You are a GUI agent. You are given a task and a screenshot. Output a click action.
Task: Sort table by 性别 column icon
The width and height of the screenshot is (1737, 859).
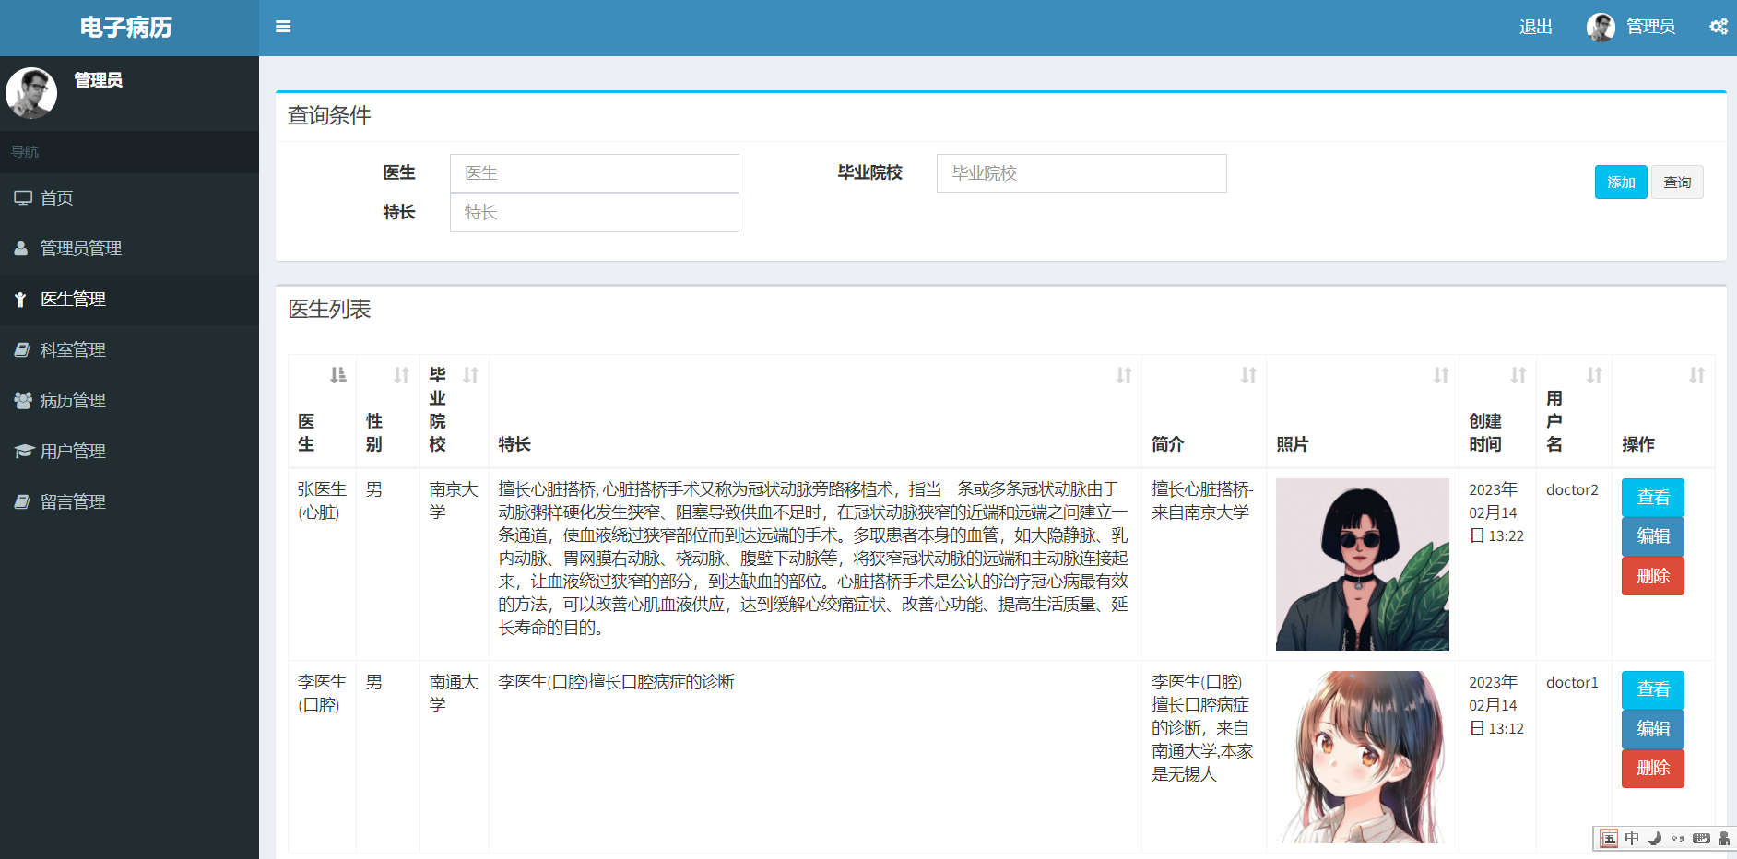click(401, 375)
